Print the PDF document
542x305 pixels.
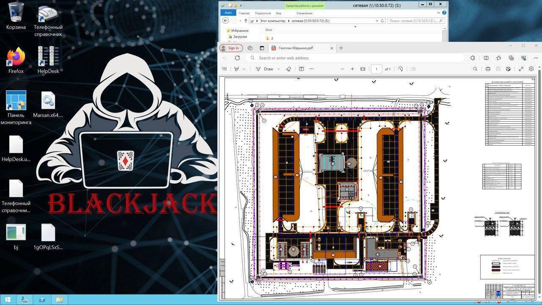pyautogui.click(x=488, y=69)
